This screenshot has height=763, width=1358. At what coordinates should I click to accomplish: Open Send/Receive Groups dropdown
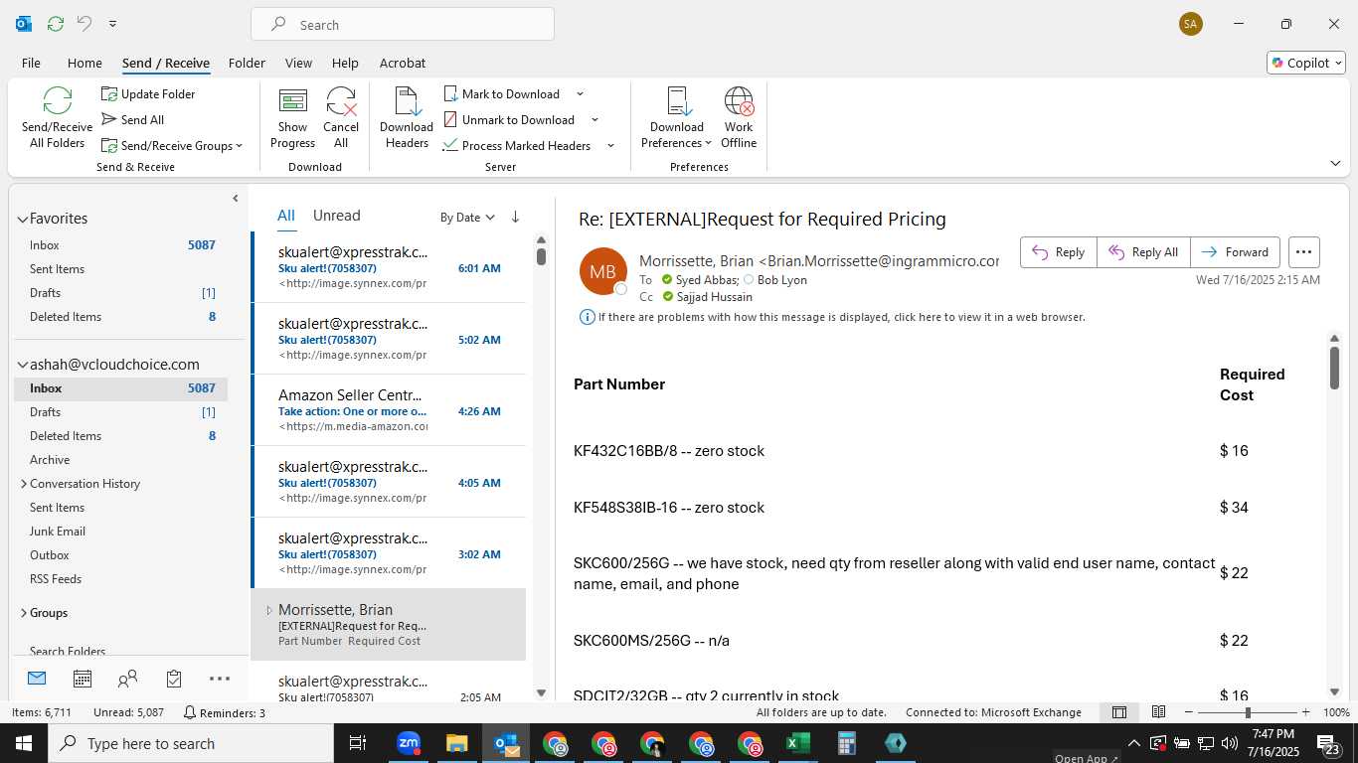(x=171, y=146)
